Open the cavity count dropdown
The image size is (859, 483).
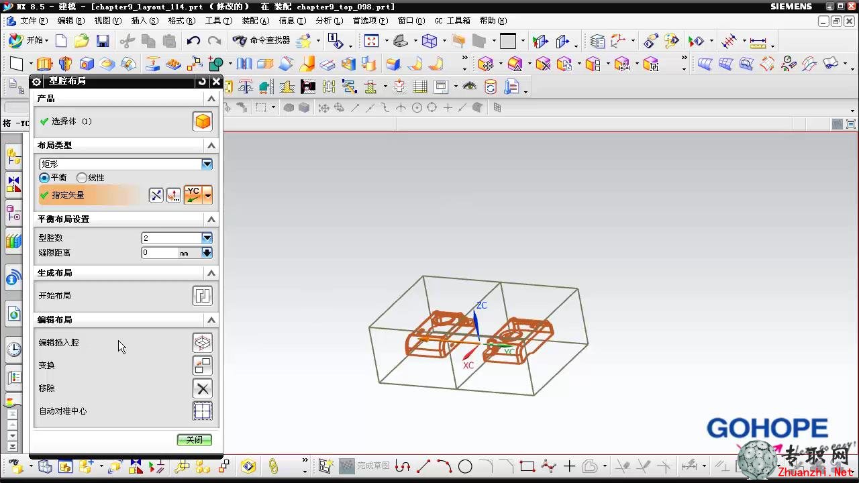(x=207, y=238)
